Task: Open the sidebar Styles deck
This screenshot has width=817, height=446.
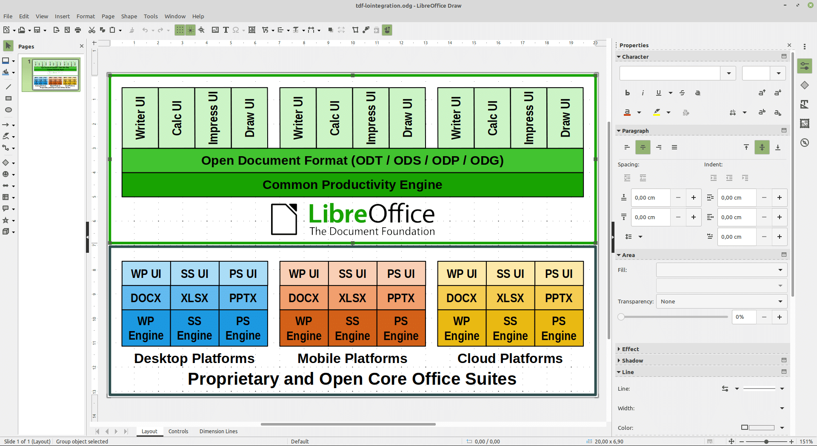Action: 804,104
